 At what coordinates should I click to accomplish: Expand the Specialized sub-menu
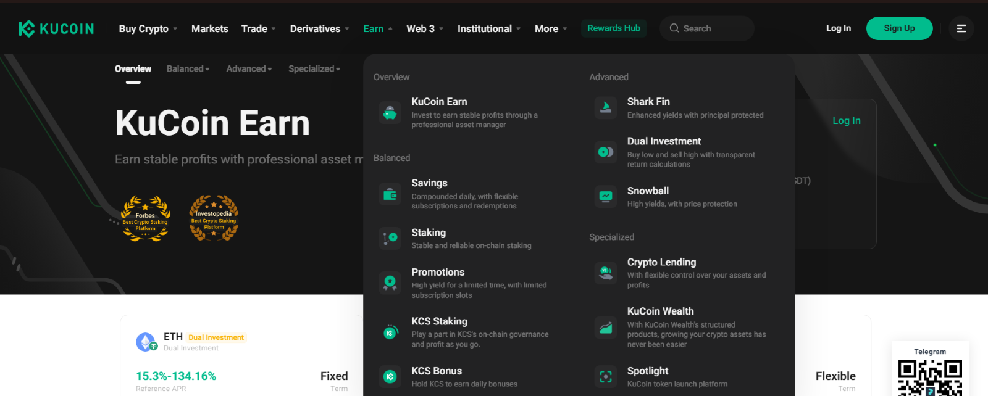[314, 68]
